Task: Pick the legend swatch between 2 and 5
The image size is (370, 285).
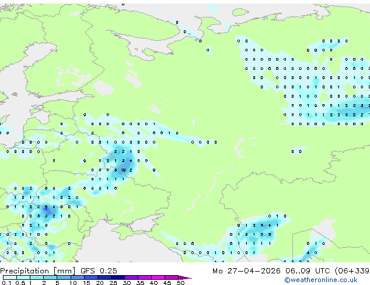Action: [50, 277]
